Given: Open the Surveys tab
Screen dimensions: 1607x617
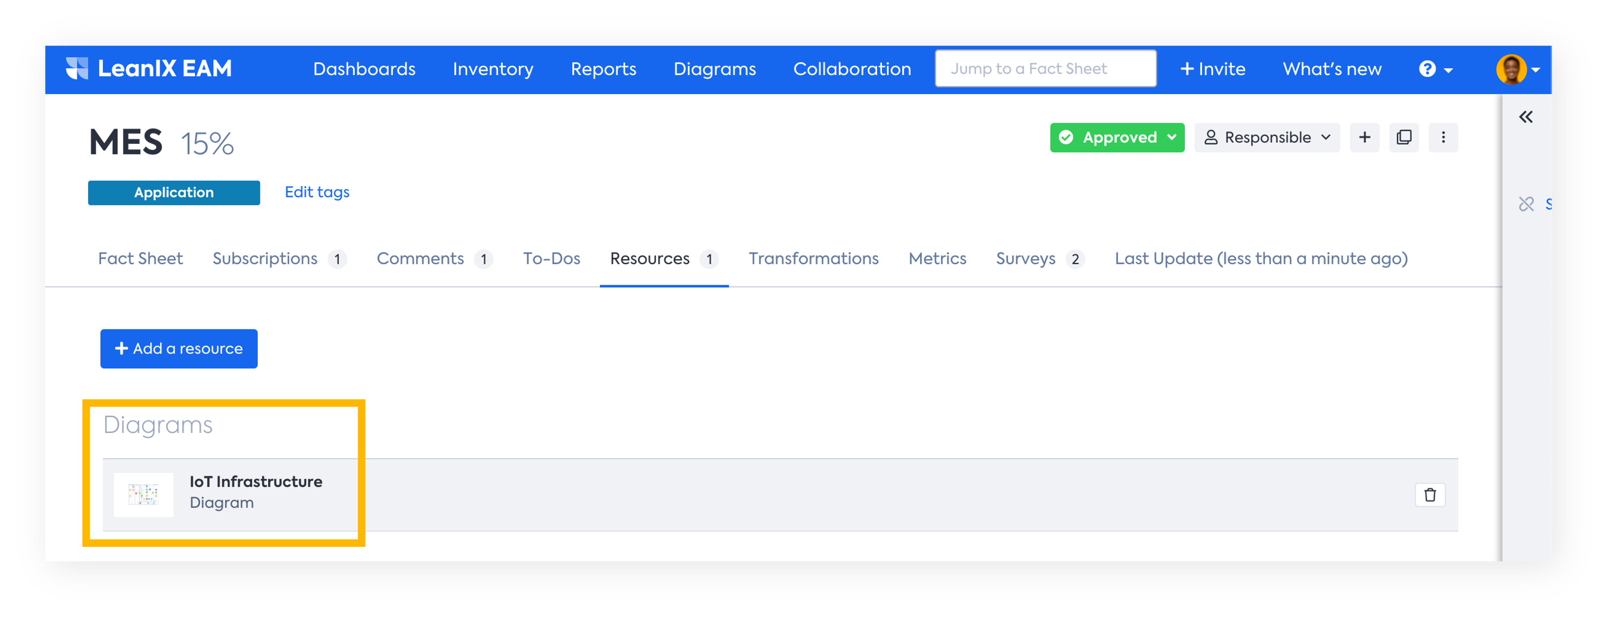Looking at the screenshot, I should click(x=1040, y=259).
